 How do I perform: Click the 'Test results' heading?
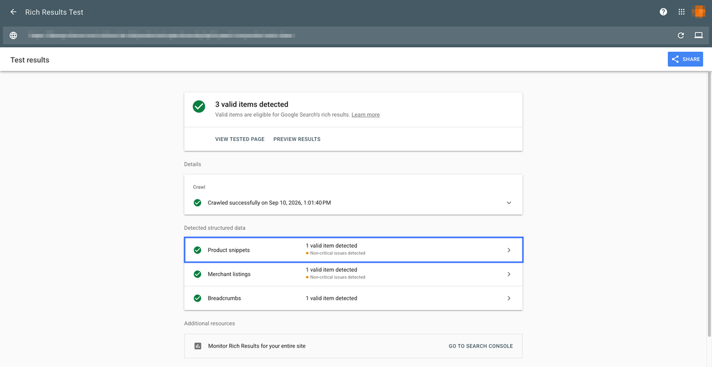point(30,60)
